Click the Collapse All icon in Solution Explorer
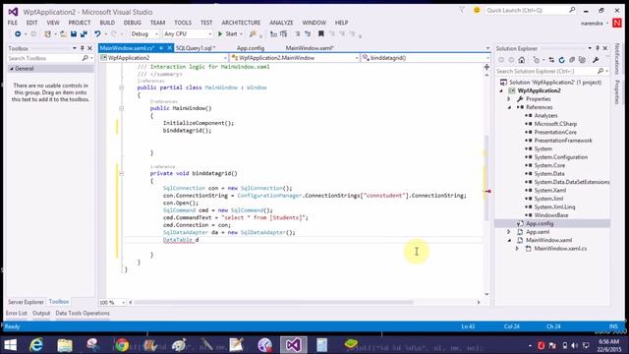 tap(572, 60)
